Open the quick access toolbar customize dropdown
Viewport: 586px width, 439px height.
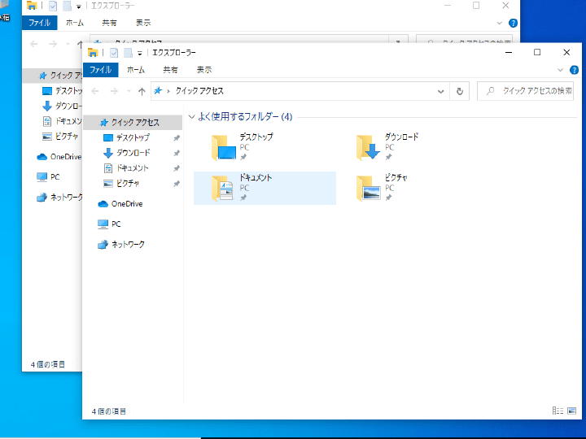[x=140, y=53]
